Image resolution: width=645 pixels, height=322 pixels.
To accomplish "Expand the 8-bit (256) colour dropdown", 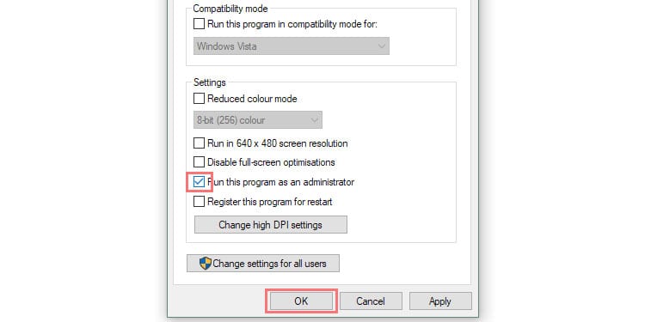I will click(258, 120).
